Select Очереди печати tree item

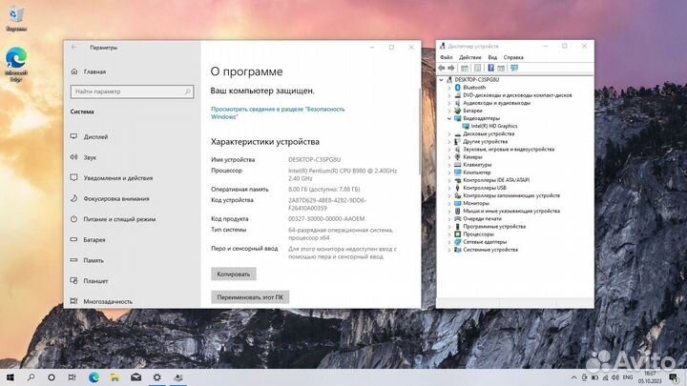482,218
